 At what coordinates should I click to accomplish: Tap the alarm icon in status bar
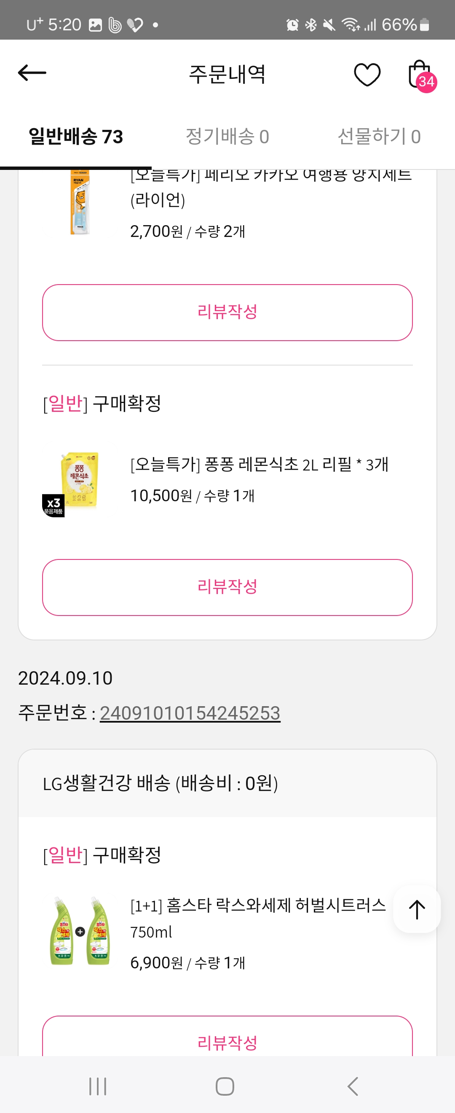[292, 25]
